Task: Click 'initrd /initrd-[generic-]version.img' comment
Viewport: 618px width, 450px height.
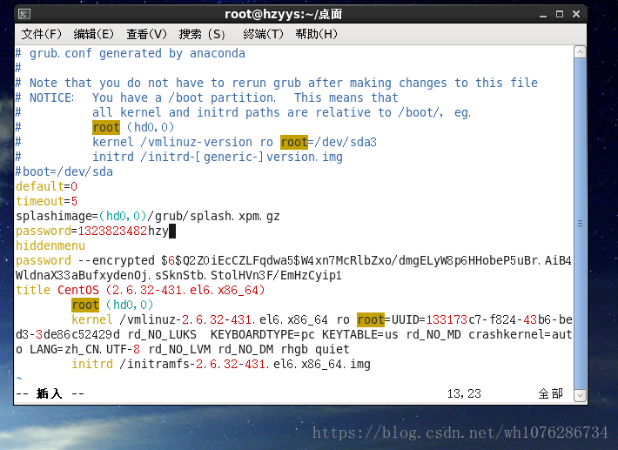Action: tap(218, 158)
